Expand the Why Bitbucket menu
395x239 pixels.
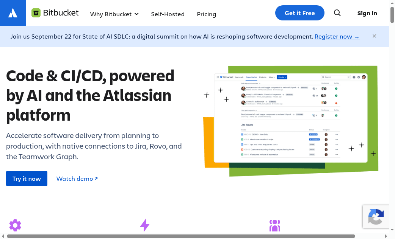[114, 14]
